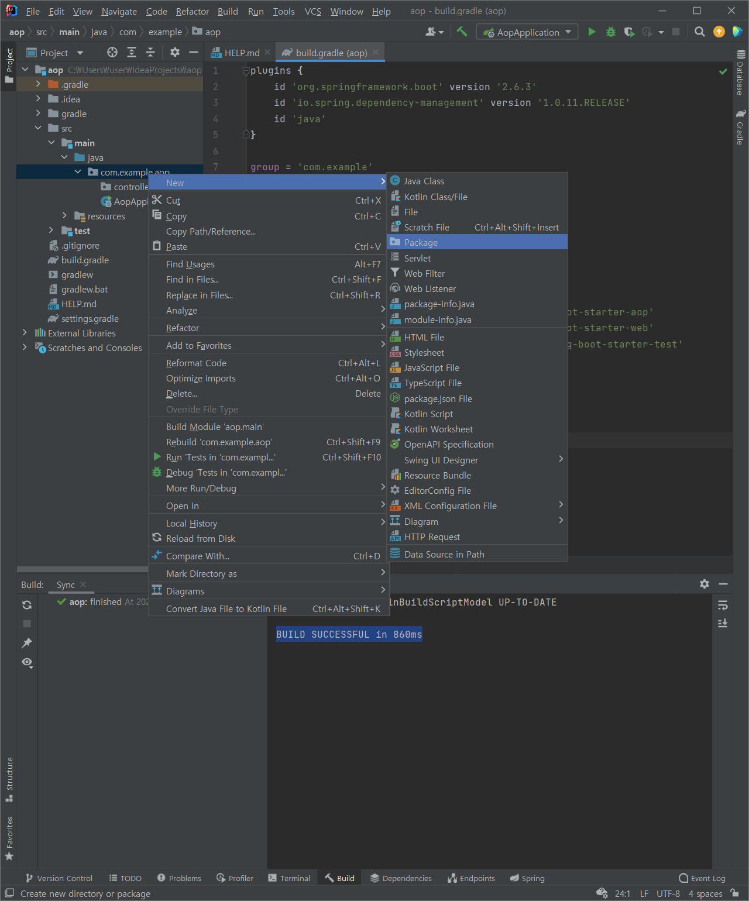Open the Database tool window
This screenshot has width=749, height=901.
(741, 73)
